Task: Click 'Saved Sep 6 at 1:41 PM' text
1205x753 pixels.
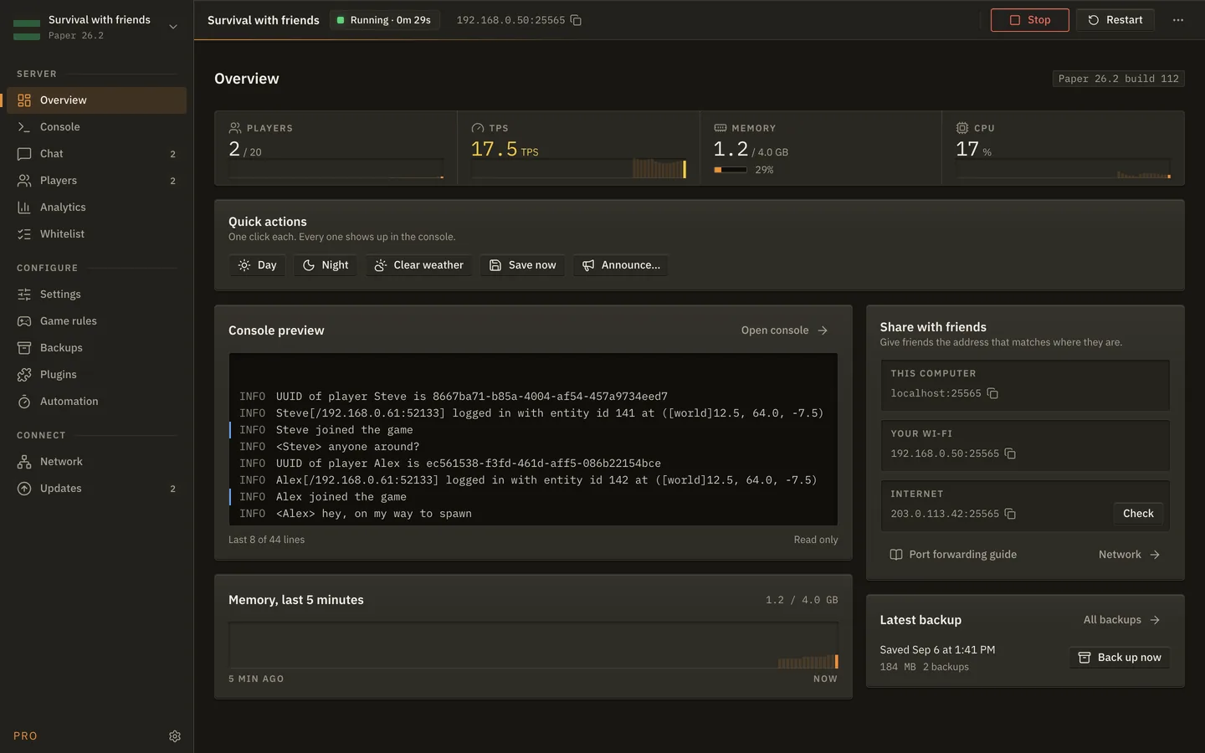Action: [937, 650]
